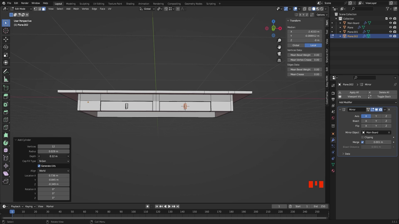Viewport: 399px width, 224px height.
Task: Open the Mesh menu in viewport header
Action: (x=76, y=9)
